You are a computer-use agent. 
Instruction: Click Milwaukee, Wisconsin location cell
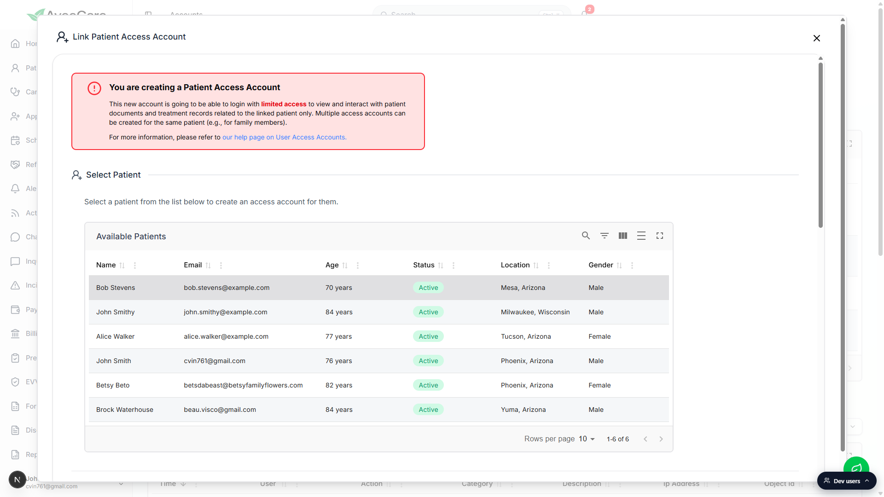click(x=535, y=312)
